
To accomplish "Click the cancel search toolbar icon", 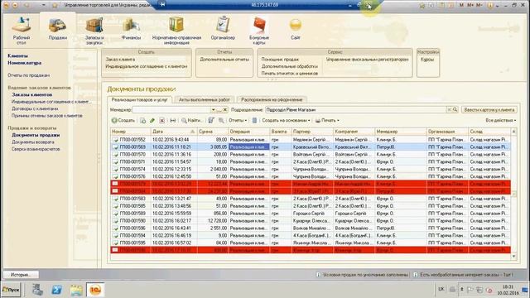I will point(221,120).
